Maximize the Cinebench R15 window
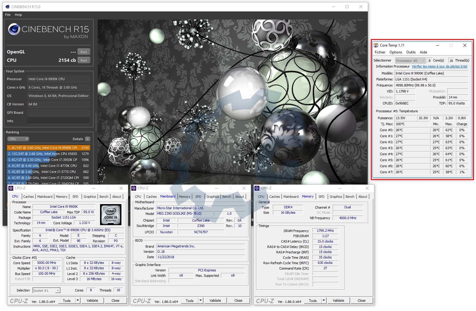 (x=347, y=7)
